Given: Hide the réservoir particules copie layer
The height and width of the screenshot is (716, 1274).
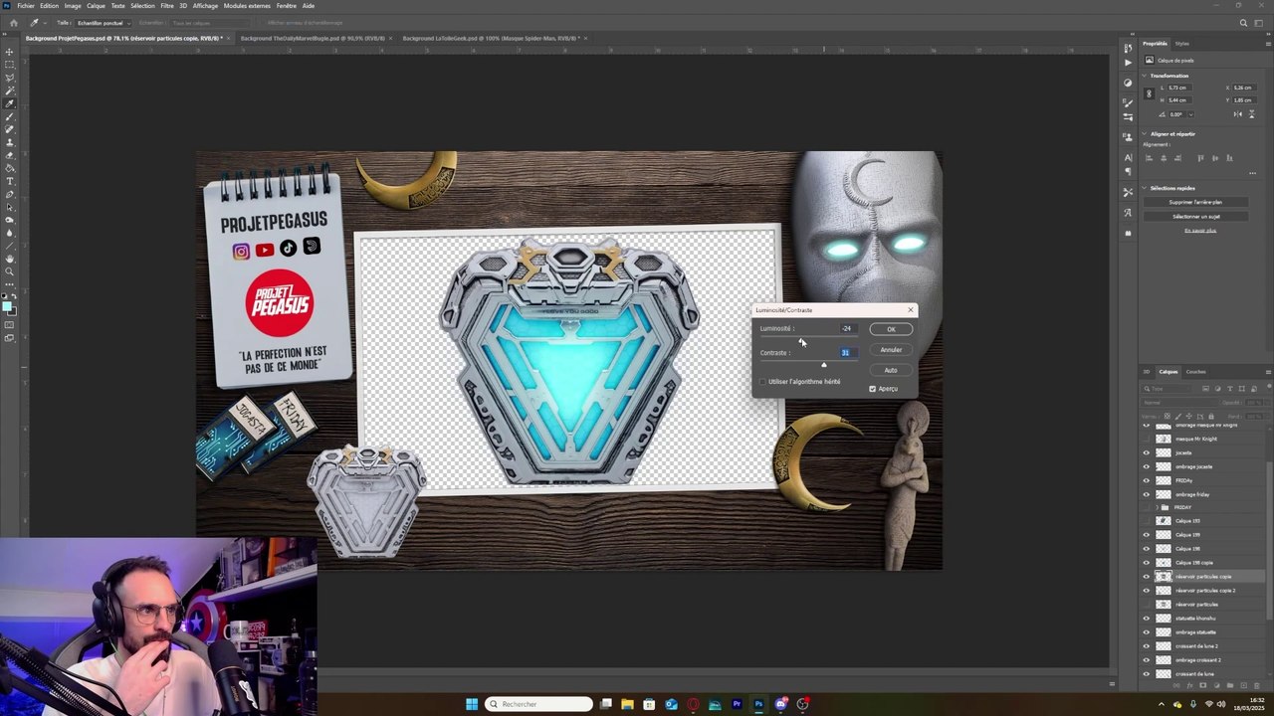Looking at the screenshot, I should tap(1146, 576).
